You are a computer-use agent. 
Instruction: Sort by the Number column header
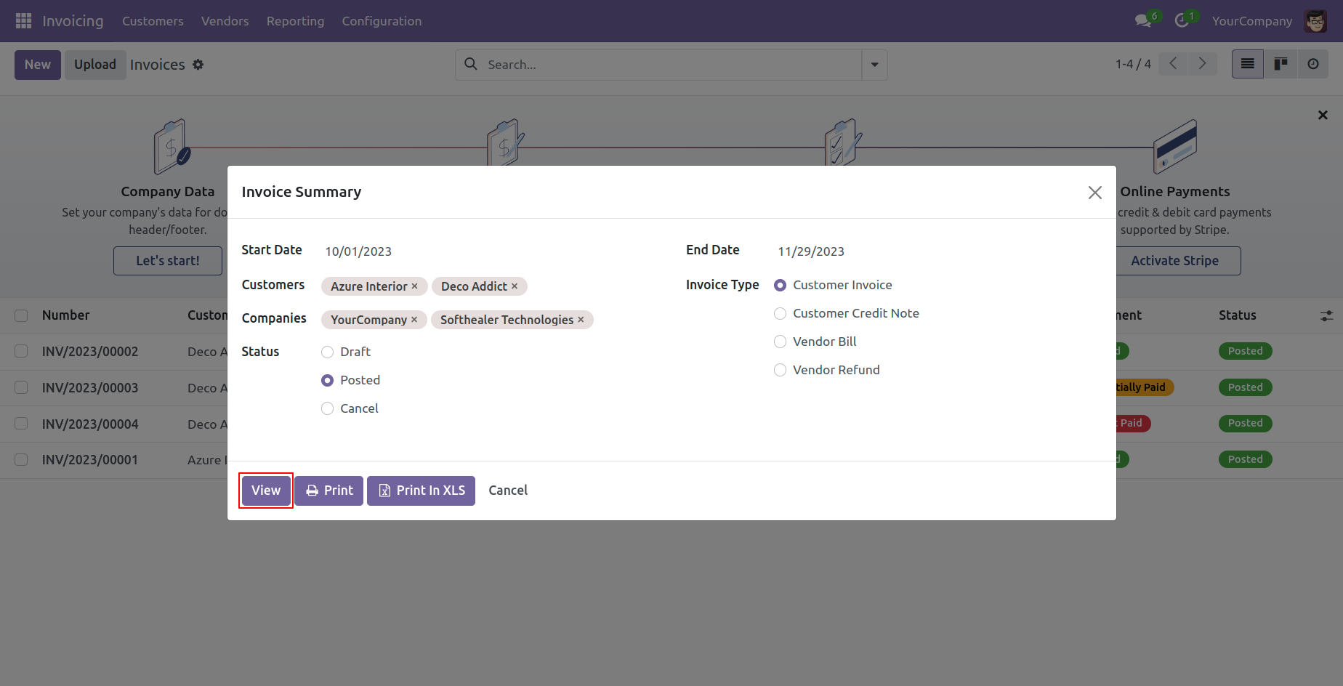point(66,315)
